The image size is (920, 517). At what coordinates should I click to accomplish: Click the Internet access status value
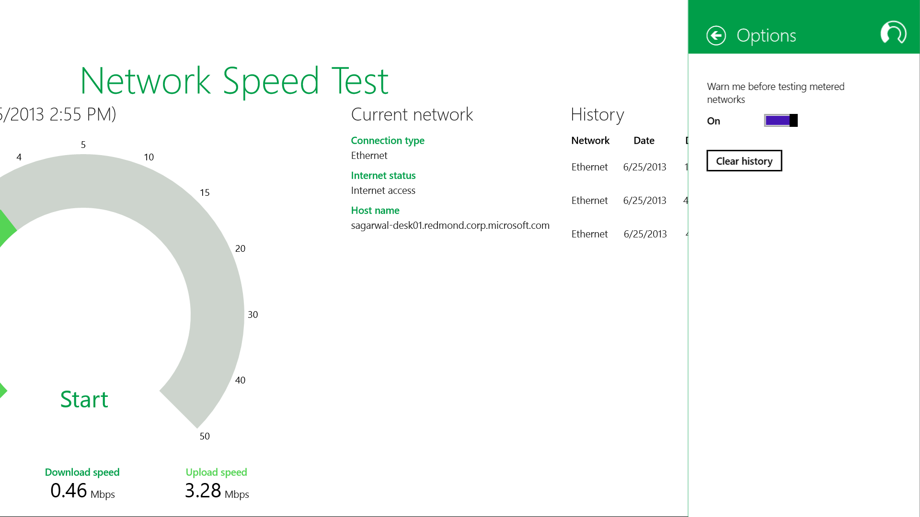pos(383,191)
